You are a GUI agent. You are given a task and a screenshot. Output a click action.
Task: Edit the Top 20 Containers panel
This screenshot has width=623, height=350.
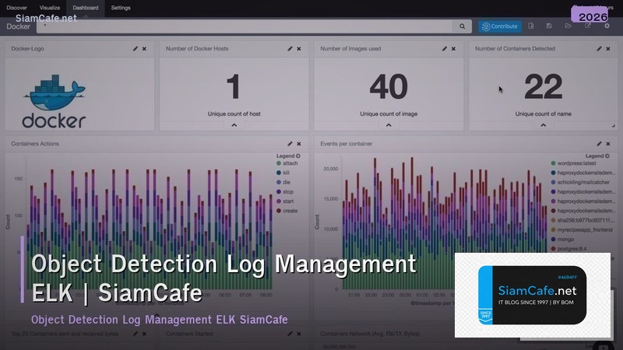(135, 334)
